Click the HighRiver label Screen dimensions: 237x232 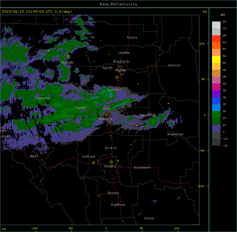[x=118, y=205]
